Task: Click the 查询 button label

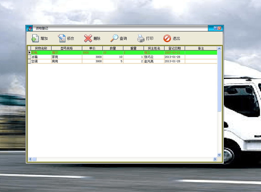Action: point(123,38)
